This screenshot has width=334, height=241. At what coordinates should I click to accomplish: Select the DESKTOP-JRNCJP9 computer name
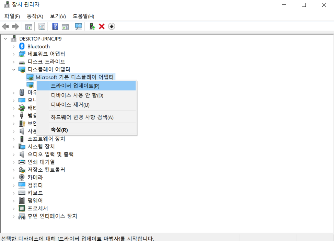pyautogui.click(x=41, y=39)
